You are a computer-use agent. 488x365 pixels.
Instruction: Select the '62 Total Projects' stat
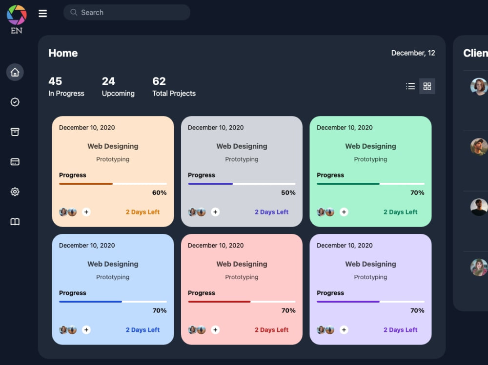tap(174, 87)
